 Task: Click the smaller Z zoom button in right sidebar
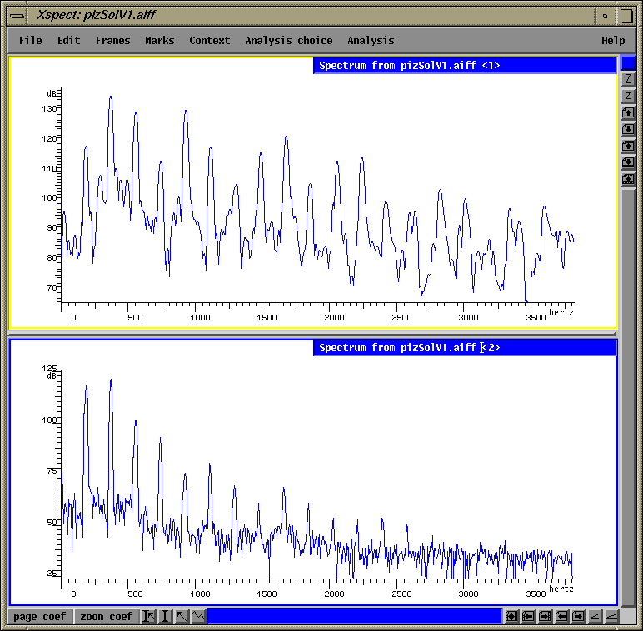628,96
